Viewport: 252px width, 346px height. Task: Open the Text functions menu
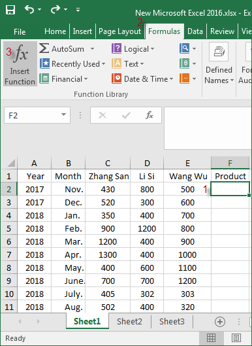(128, 64)
